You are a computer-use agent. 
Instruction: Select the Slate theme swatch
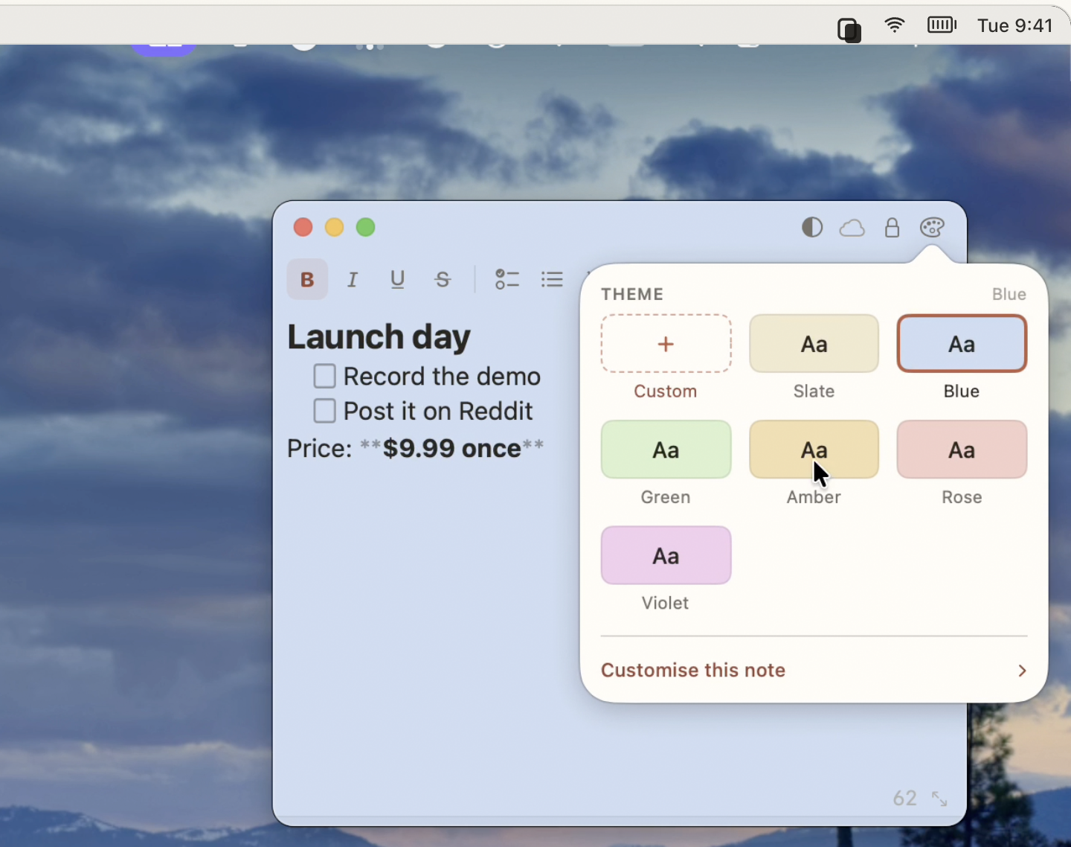click(814, 344)
